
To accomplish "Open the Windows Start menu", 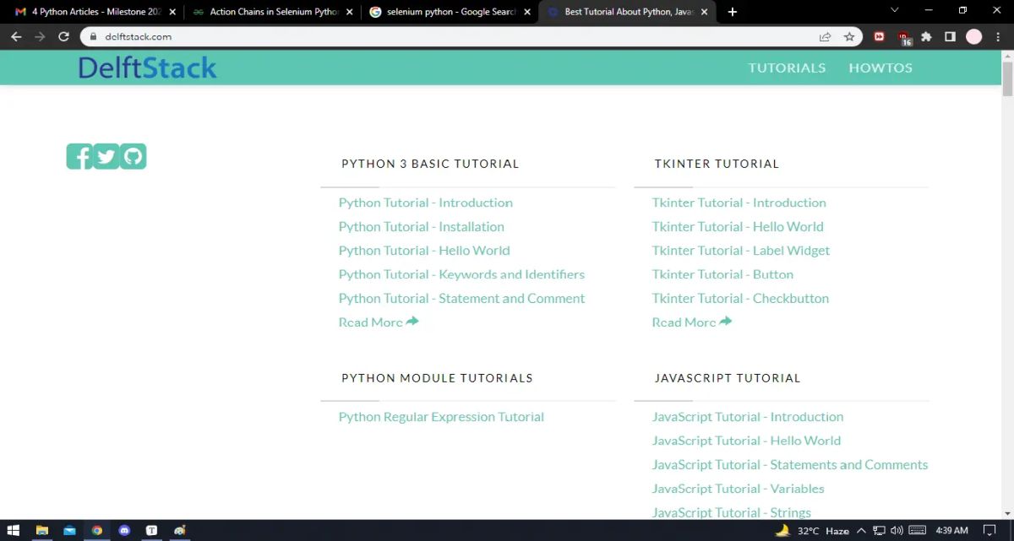I will [x=14, y=530].
